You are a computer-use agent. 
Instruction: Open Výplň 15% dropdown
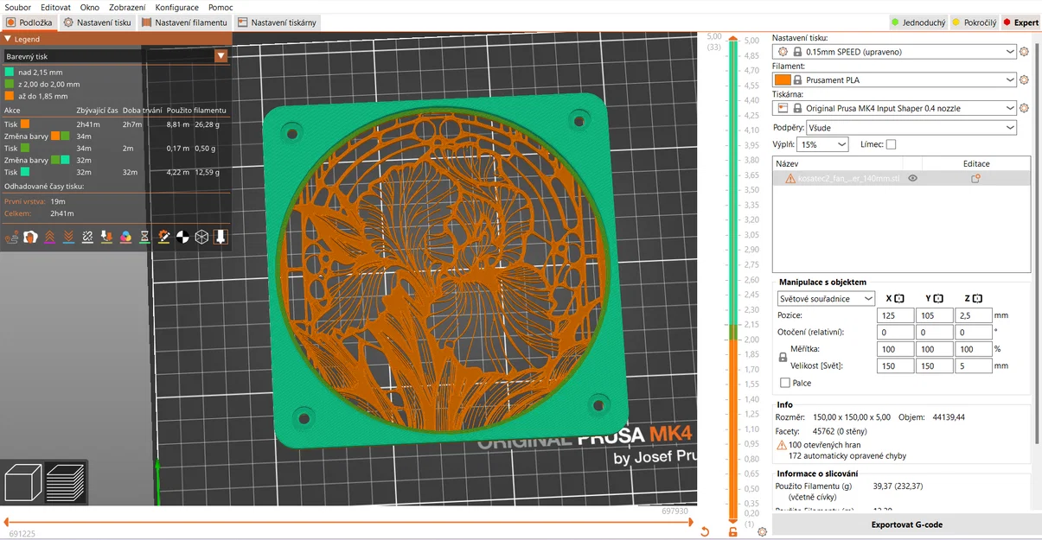click(x=822, y=144)
